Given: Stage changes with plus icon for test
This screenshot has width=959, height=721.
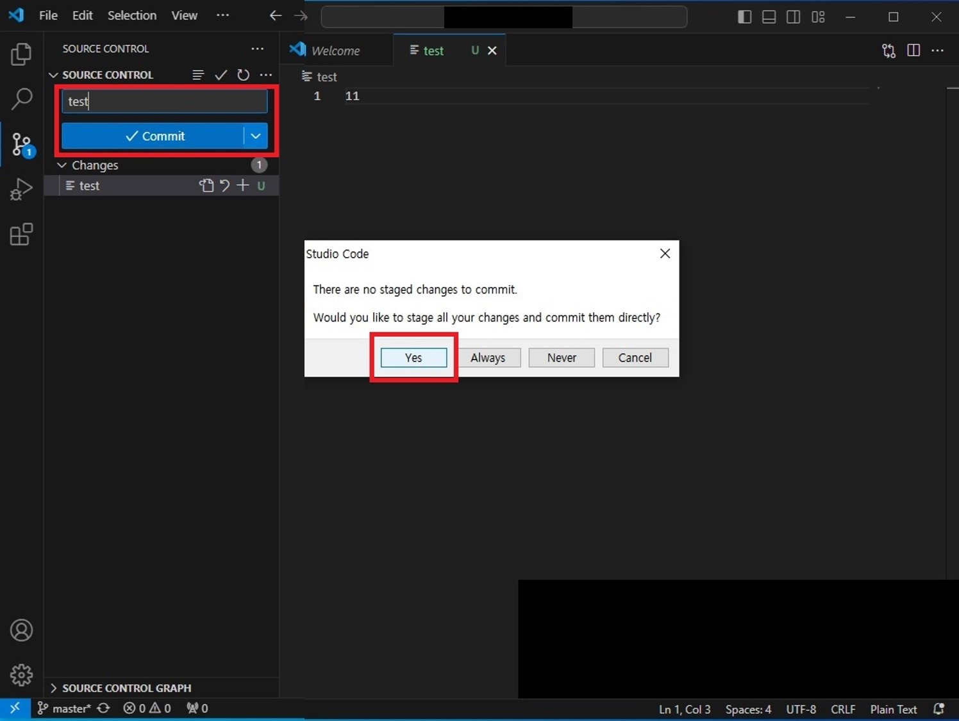Looking at the screenshot, I should tap(243, 186).
